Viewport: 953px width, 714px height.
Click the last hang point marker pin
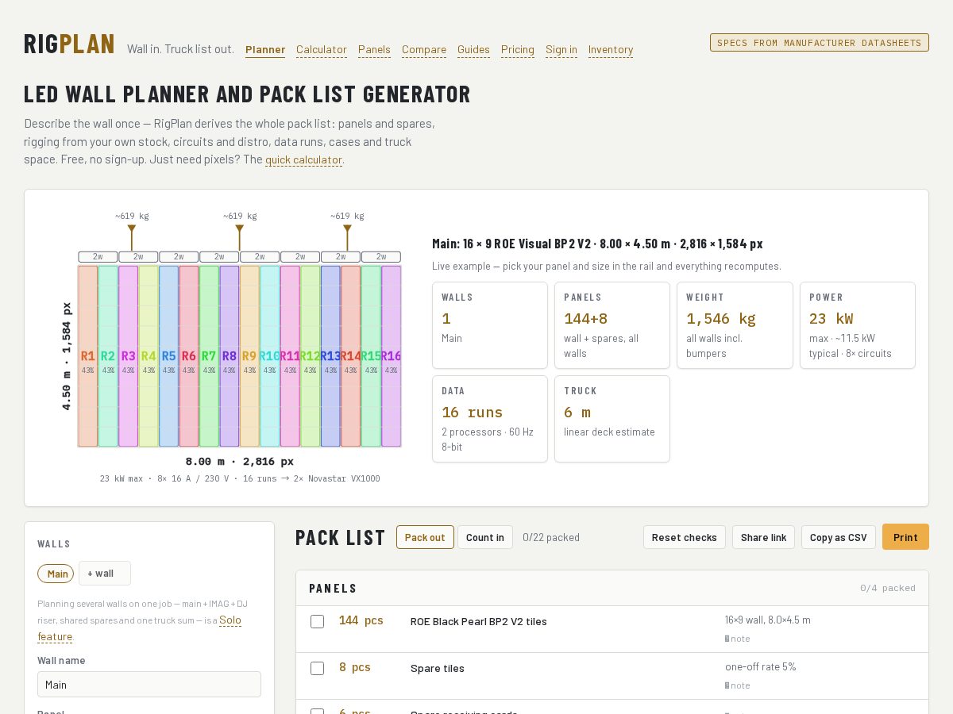[347, 237]
